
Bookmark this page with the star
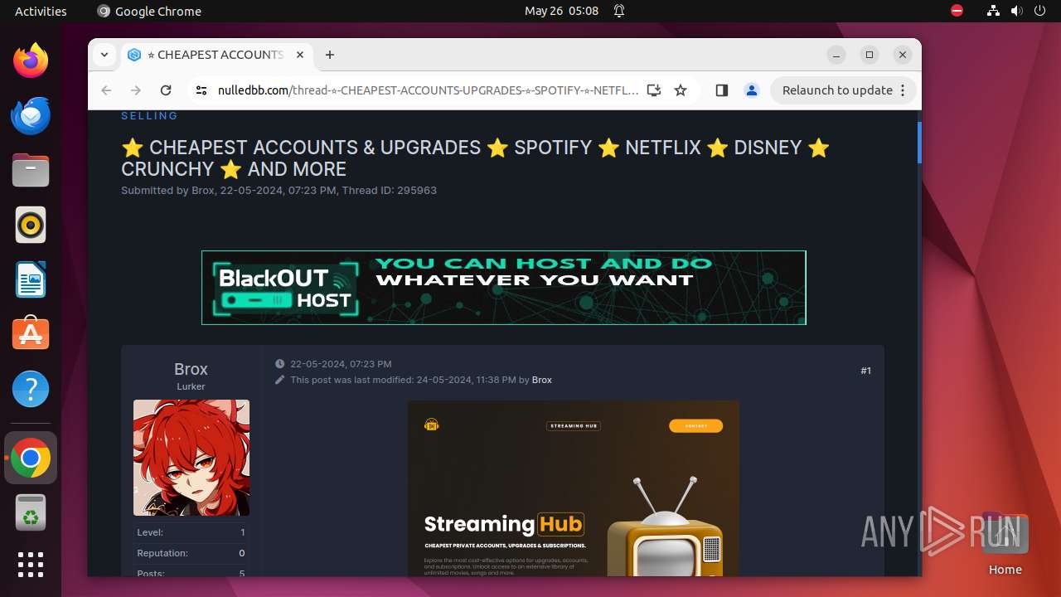681,90
